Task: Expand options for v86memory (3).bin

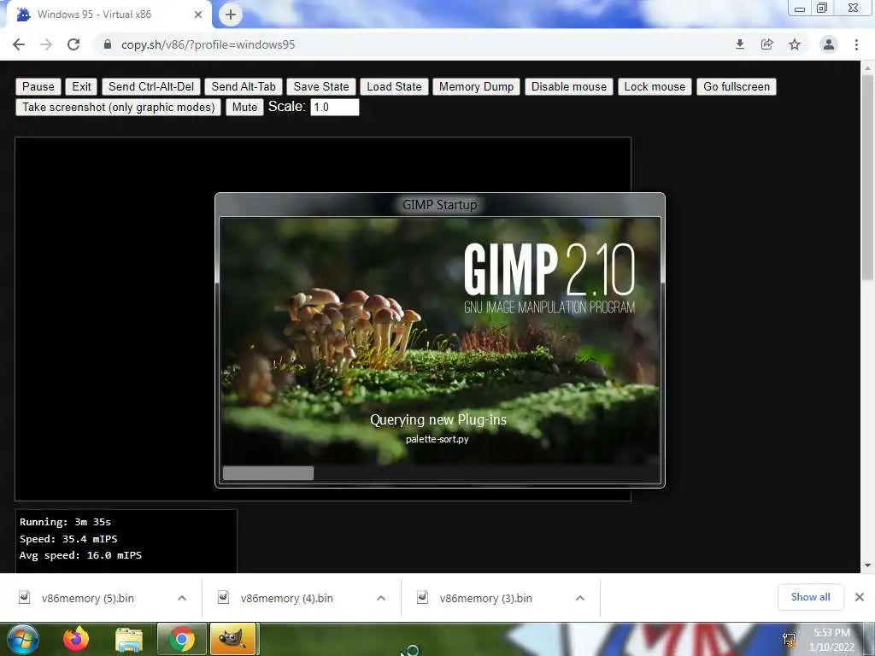Action: pos(580,598)
